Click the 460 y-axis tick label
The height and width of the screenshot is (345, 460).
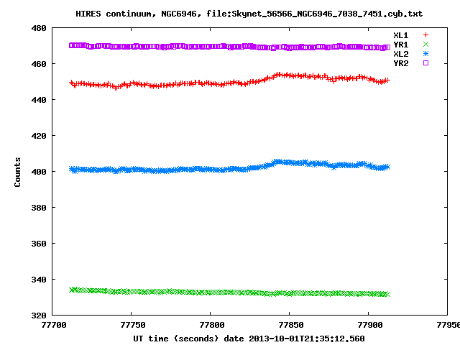[39, 64]
